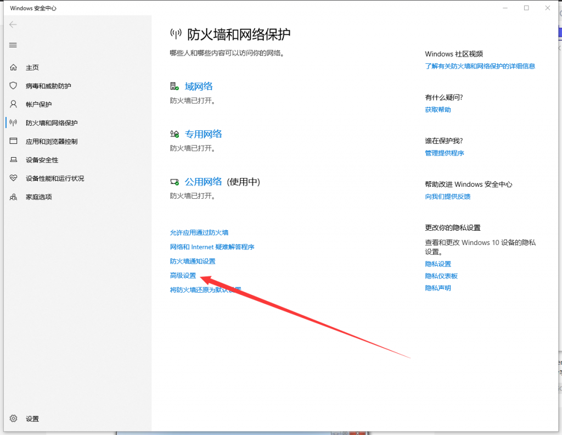
Task: Click the 应用和浏览器控制 window icon
Action: [x=14, y=142]
